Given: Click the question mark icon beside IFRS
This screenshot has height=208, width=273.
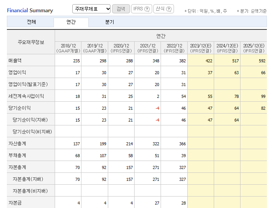Looking at the screenshot, I should click(147, 9).
